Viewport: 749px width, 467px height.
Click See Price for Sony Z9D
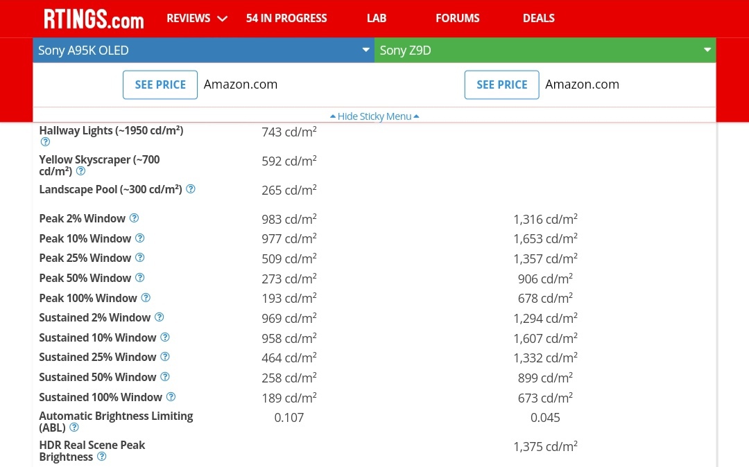tap(501, 85)
